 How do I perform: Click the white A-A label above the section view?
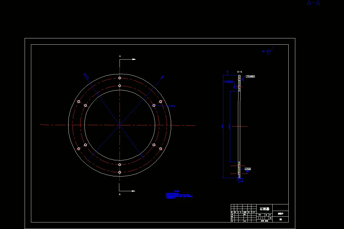(x=240, y=72)
